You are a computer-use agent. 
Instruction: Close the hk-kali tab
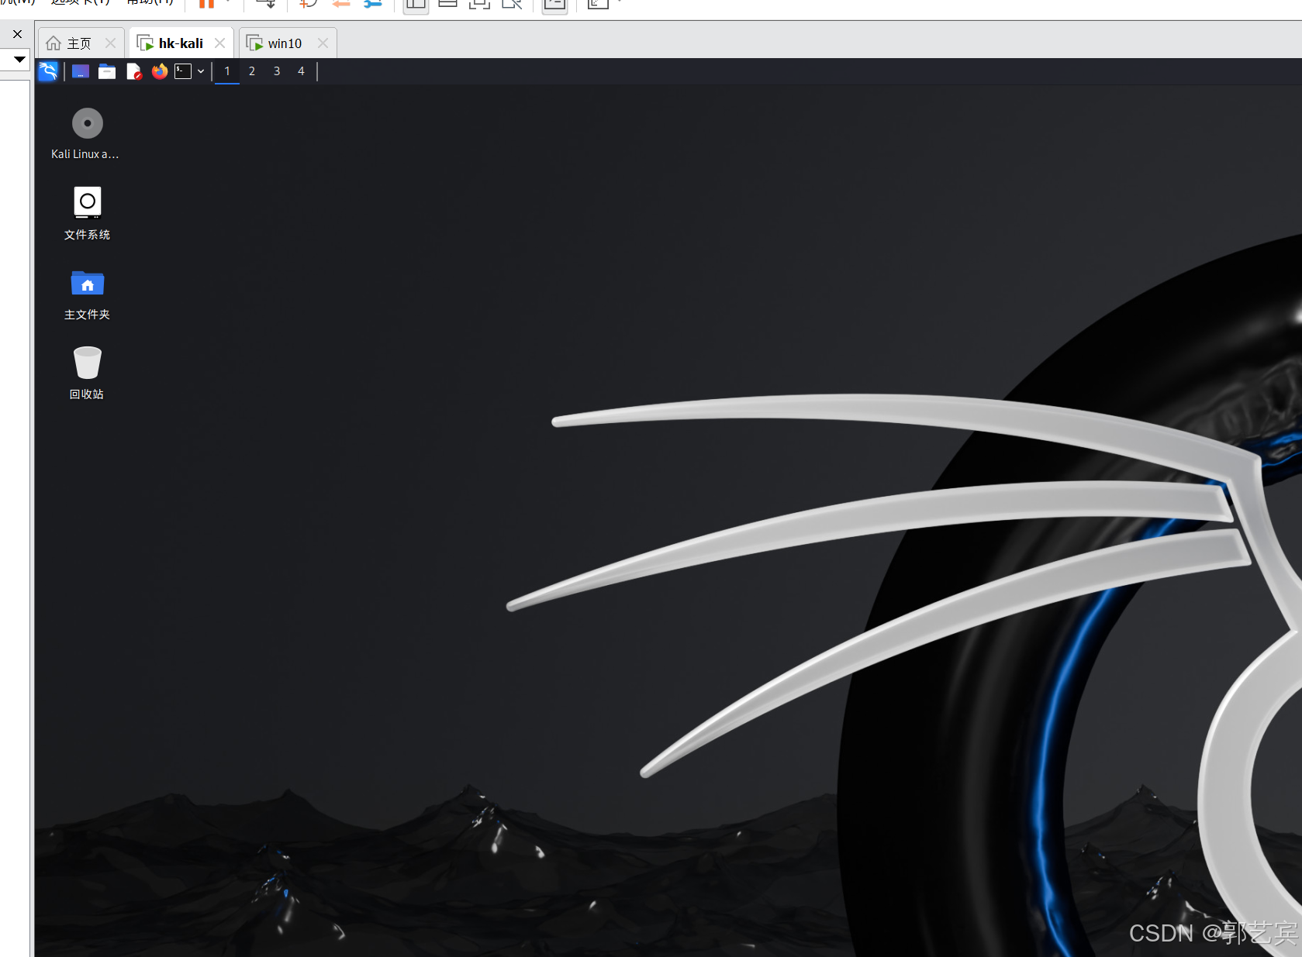click(x=220, y=43)
